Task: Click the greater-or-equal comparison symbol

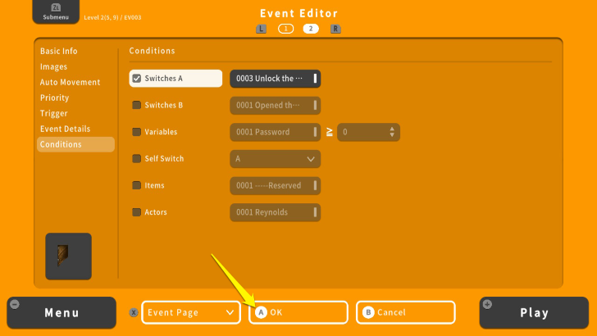Action: (330, 132)
